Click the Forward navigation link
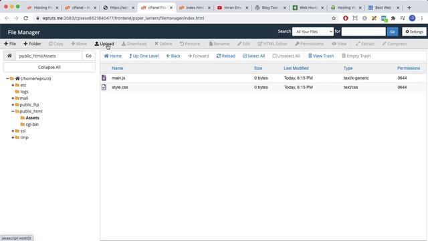428x241 pixels. coord(198,56)
